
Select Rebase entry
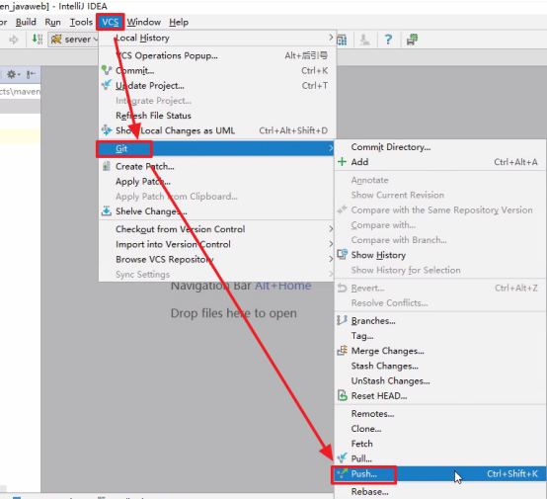point(440,492)
